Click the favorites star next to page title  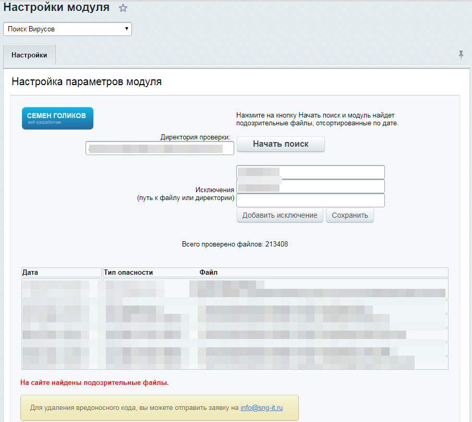pyautogui.click(x=123, y=8)
